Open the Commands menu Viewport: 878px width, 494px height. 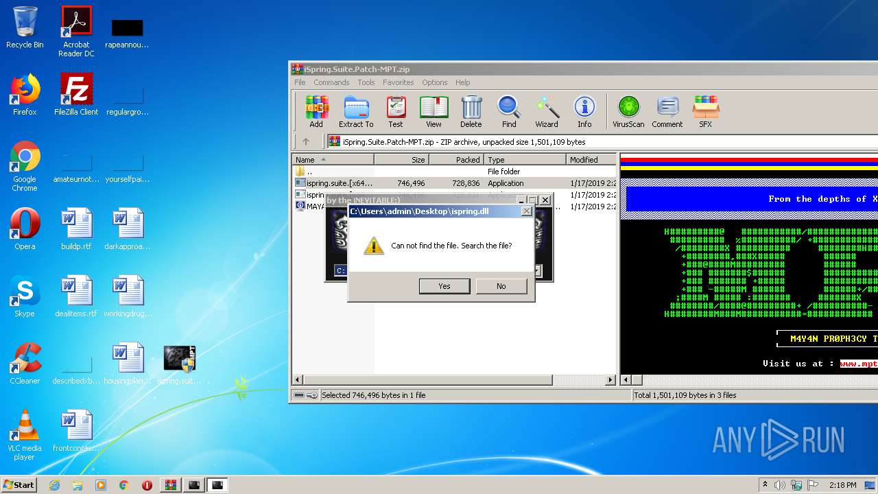331,82
